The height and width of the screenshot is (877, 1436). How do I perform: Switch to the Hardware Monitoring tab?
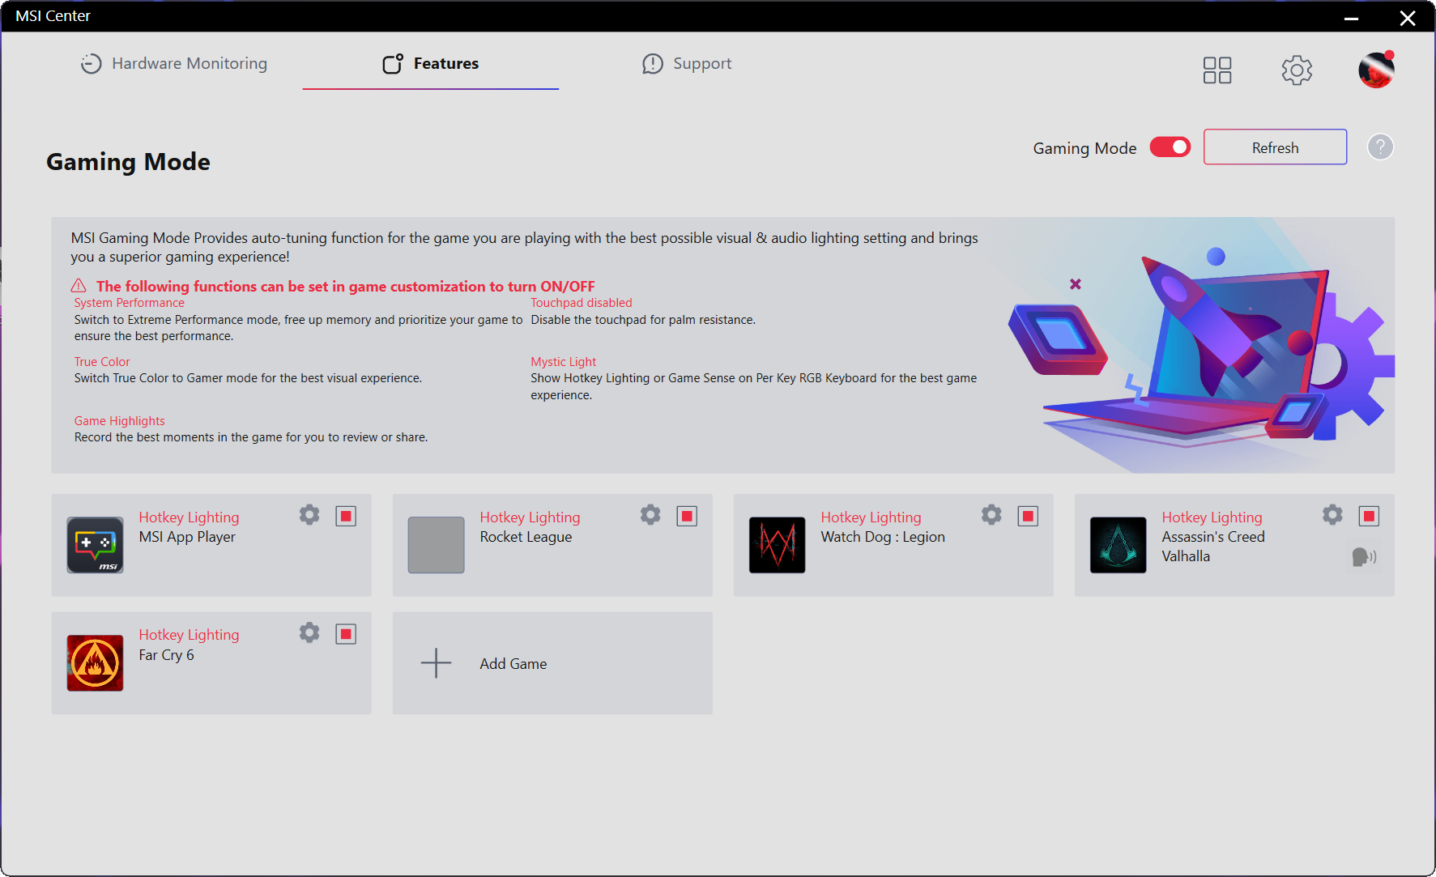pos(174,63)
